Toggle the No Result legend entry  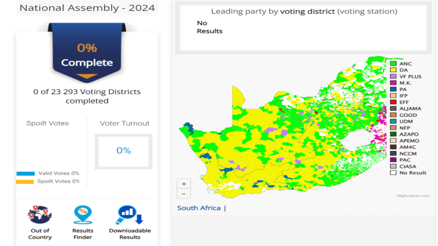(x=412, y=173)
